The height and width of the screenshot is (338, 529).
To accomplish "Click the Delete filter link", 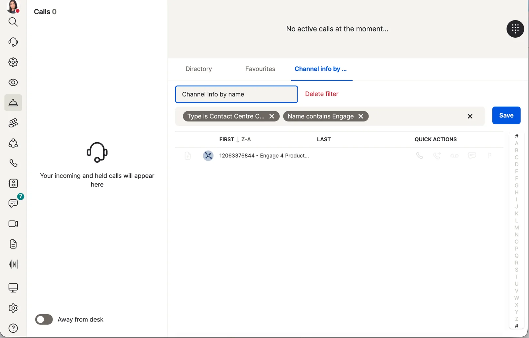I will (x=322, y=94).
